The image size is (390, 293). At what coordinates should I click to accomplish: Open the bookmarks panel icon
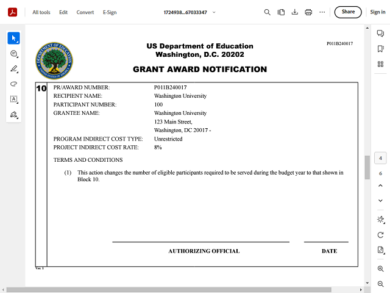click(380, 49)
